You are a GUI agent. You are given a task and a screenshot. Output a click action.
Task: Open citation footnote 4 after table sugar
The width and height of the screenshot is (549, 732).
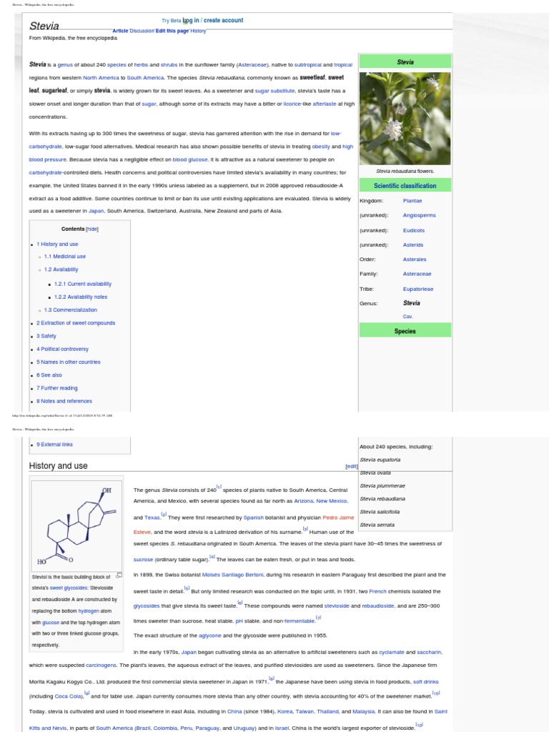(212, 557)
